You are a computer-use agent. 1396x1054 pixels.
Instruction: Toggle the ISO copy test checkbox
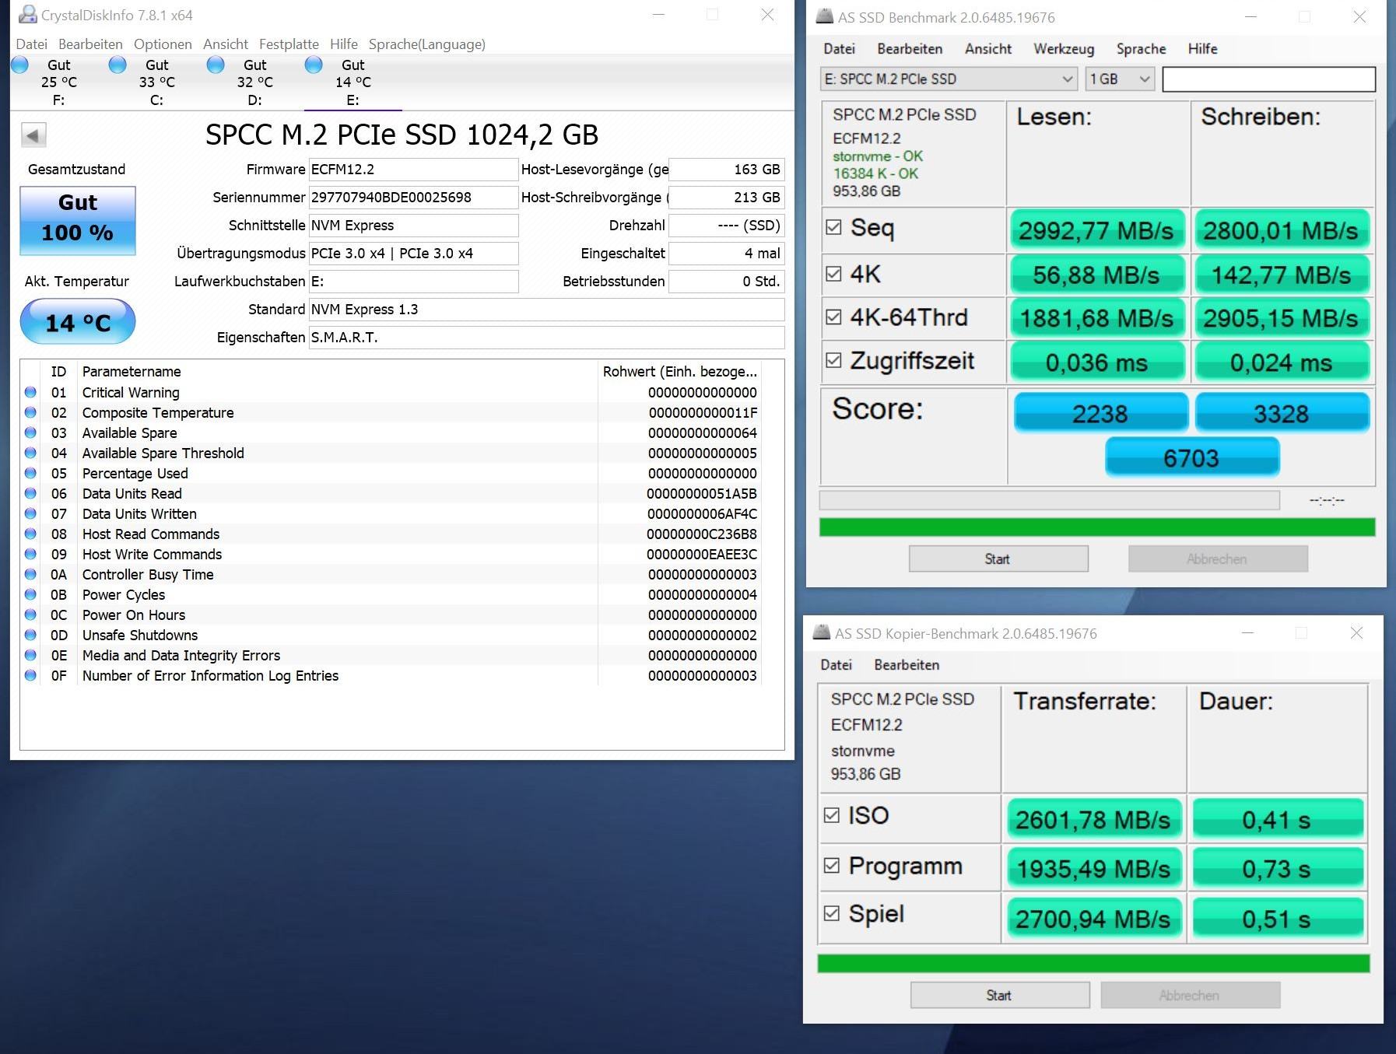[x=832, y=815]
